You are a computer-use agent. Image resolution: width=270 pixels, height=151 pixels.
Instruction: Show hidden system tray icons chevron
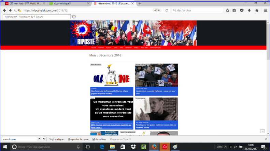pyautogui.click(x=226, y=147)
